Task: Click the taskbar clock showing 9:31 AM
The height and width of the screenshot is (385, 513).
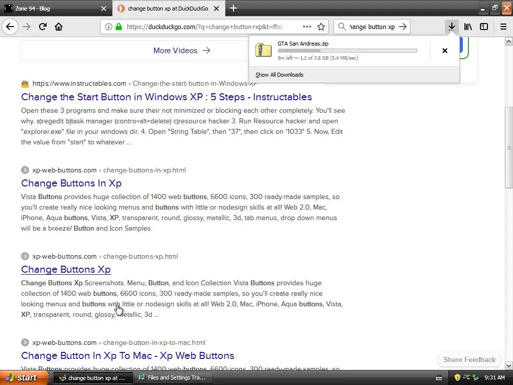Action: point(494,378)
